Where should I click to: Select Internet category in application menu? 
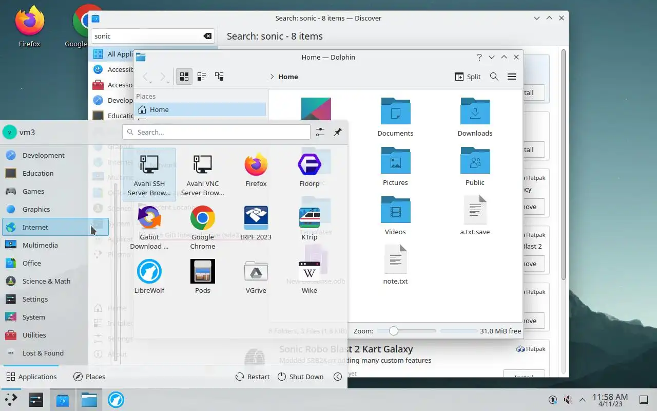tap(55, 227)
